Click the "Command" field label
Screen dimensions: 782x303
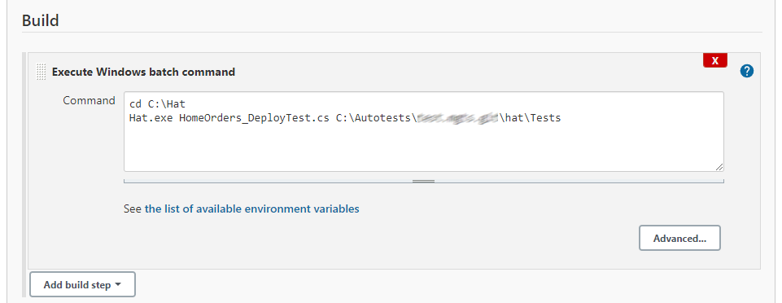[89, 100]
